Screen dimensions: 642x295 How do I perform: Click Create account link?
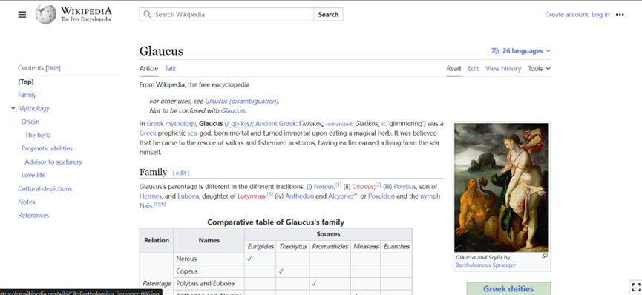(x=566, y=14)
